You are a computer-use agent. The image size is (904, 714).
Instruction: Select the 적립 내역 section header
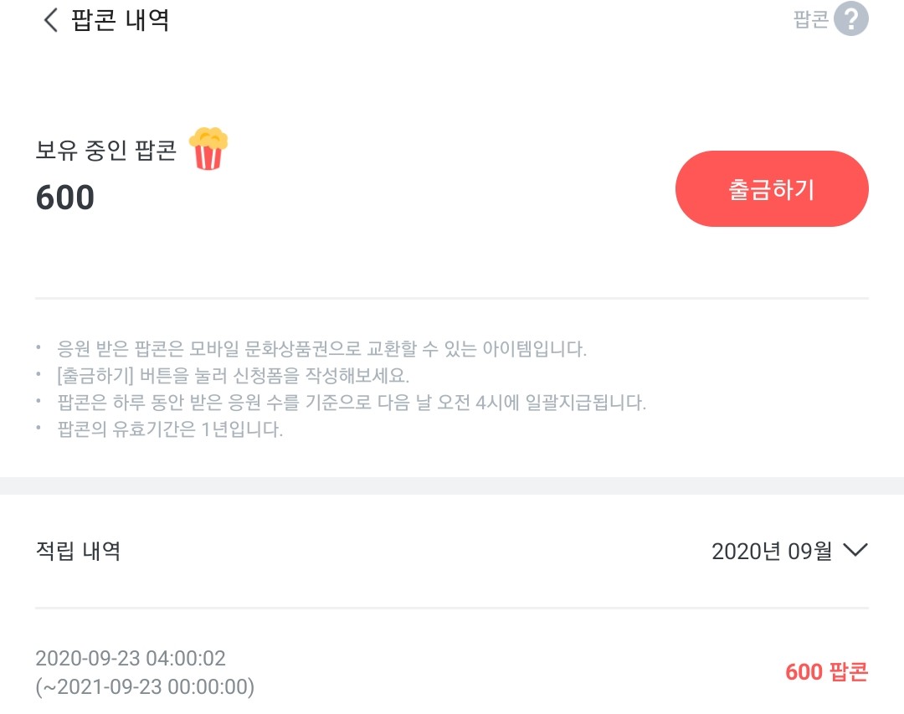point(78,551)
